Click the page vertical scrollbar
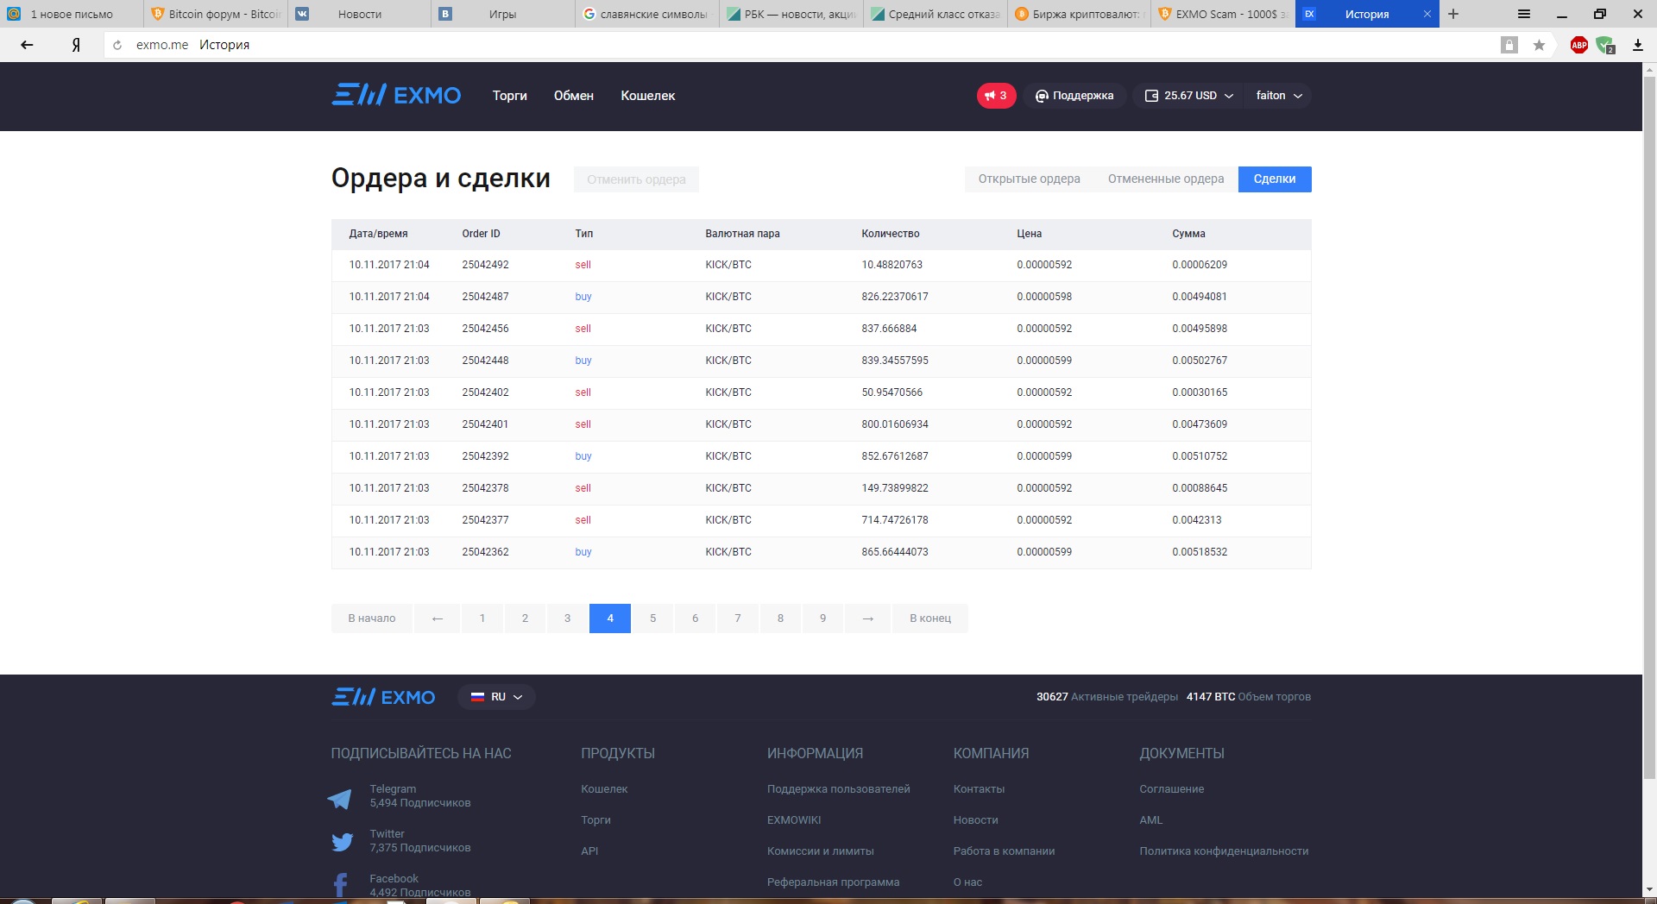 (x=1649, y=431)
